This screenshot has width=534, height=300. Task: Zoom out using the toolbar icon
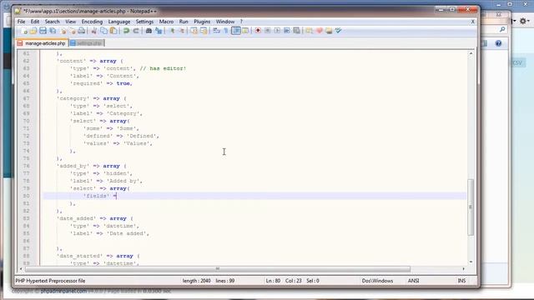pos(182,31)
